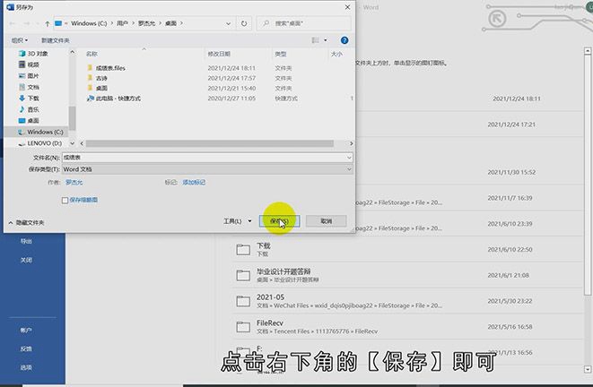
Task: Click 关闭 in Word backstage sidebar
Action: pyautogui.click(x=26, y=260)
